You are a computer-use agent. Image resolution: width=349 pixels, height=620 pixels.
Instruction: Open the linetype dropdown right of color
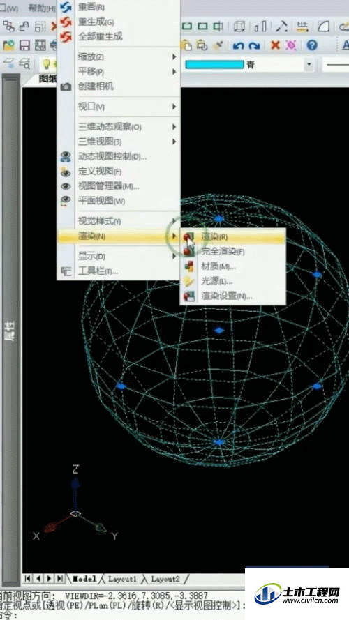[335, 64]
